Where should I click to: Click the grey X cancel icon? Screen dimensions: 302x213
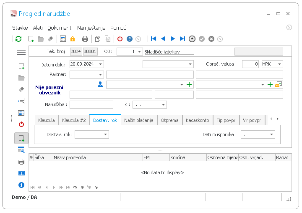click(x=211, y=39)
